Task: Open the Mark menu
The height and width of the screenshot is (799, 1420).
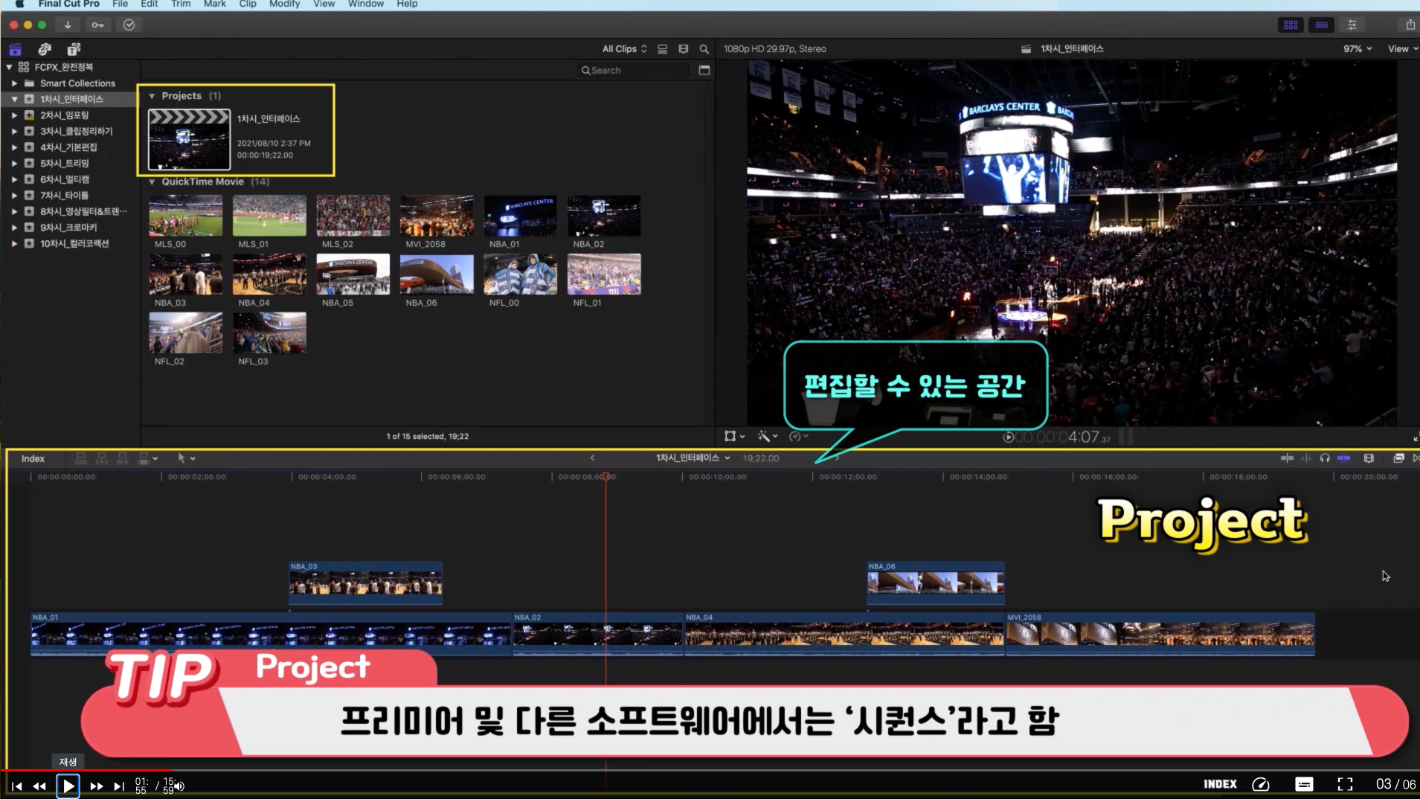Action: click(214, 4)
